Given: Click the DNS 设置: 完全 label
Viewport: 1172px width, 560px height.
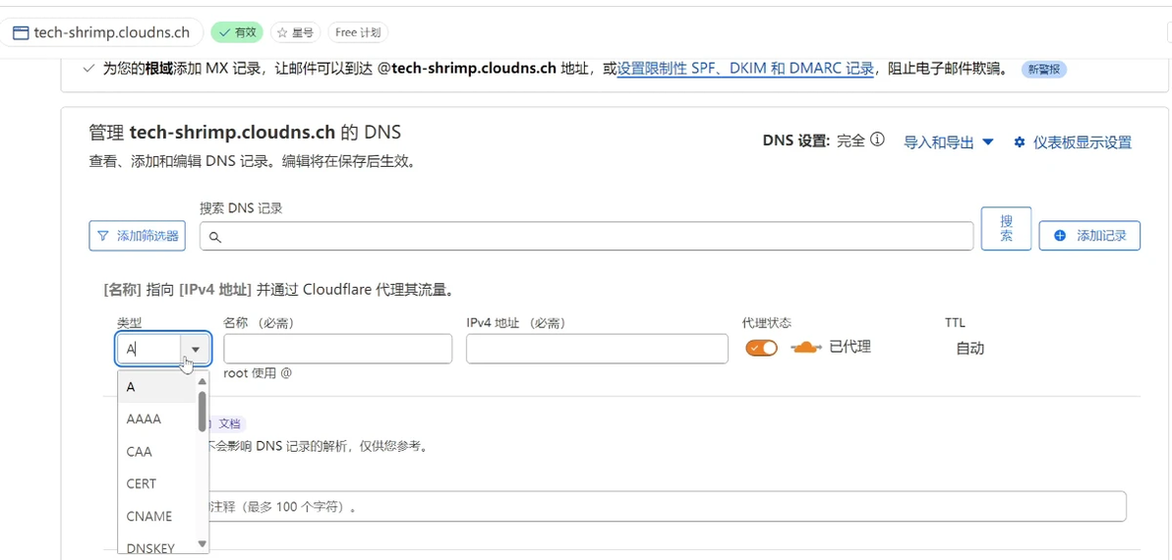Looking at the screenshot, I should click(814, 140).
